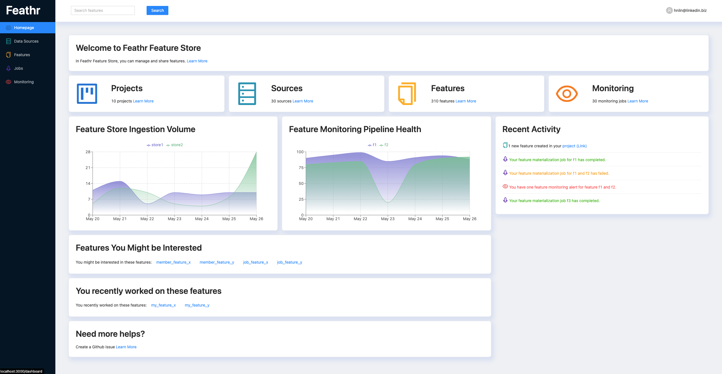The image size is (722, 374).
Task: Click 'f1 has completed' activity message
Action: coord(557,160)
